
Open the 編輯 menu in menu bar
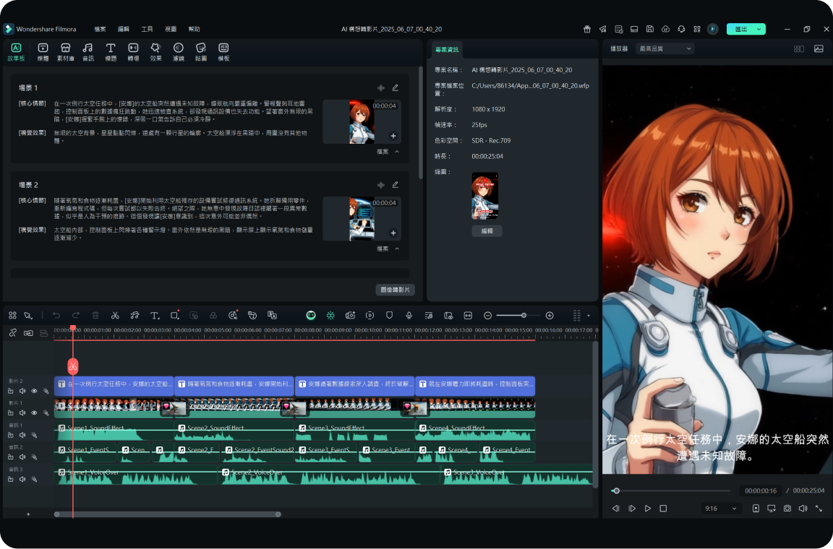pyautogui.click(x=123, y=29)
